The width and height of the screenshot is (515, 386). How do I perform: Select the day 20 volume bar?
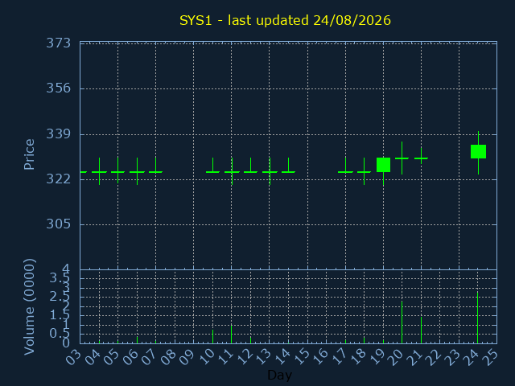click(x=402, y=322)
